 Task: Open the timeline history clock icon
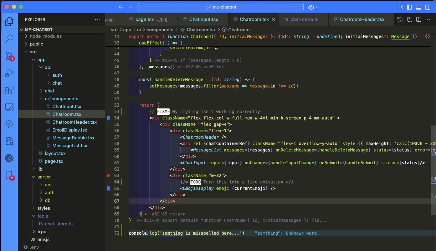click(x=400, y=20)
